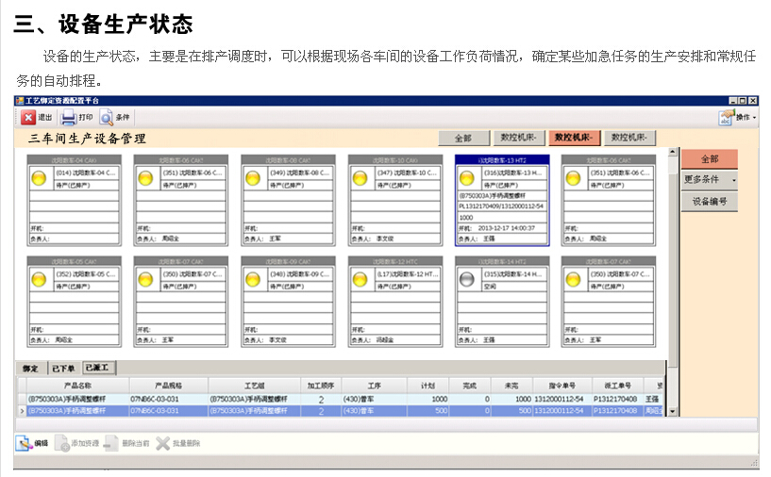Click the 计划 column header
This screenshot has width=771, height=477.
pyautogui.click(x=427, y=386)
